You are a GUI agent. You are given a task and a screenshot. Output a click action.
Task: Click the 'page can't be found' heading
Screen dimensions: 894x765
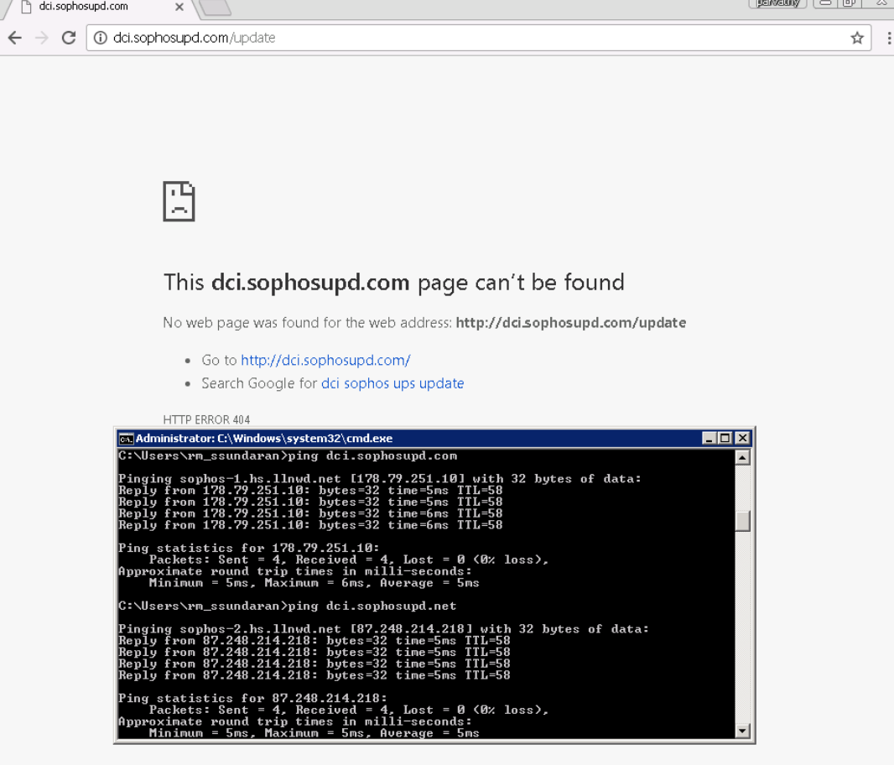[x=394, y=283]
